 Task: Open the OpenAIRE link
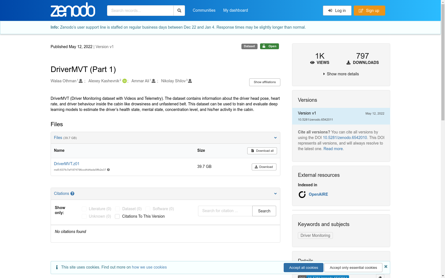tap(318, 194)
